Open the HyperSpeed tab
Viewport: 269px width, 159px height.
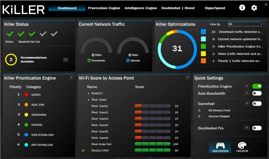coord(215,8)
